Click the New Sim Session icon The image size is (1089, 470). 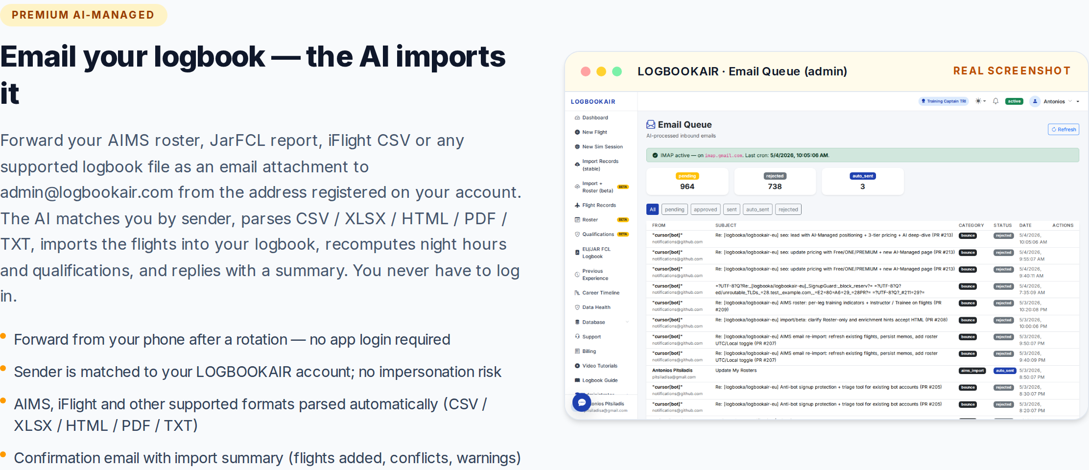[x=577, y=147]
